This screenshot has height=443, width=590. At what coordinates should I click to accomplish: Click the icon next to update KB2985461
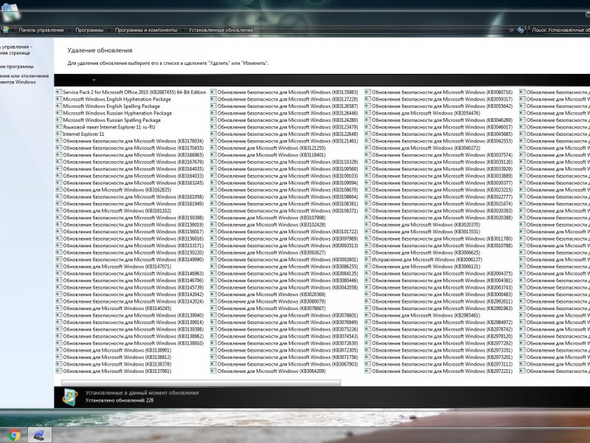pos(367,315)
